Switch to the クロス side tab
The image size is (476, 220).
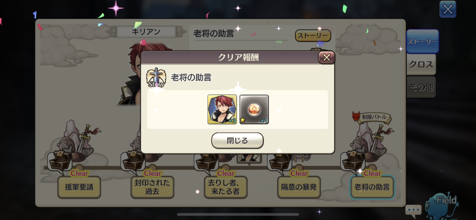[421, 65]
